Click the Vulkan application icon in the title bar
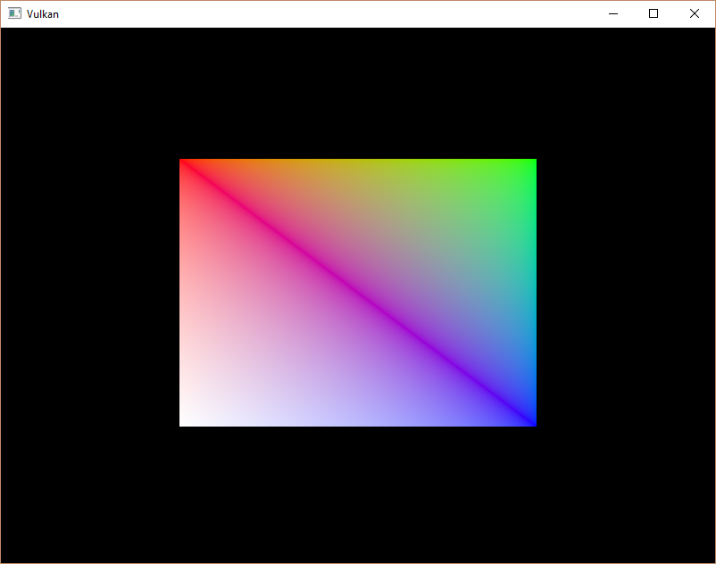Screen dimensions: 716x564 point(15,13)
